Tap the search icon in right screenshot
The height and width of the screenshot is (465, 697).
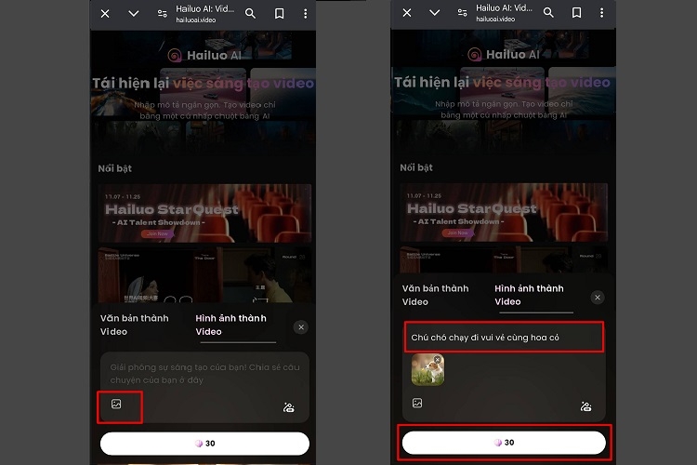(548, 13)
